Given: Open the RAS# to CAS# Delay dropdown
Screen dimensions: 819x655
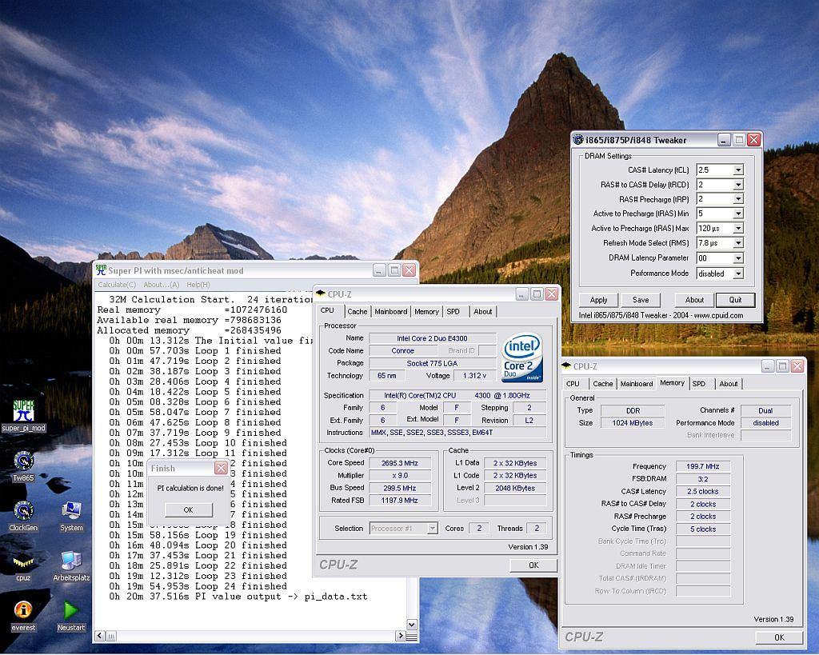Looking at the screenshot, I should pyautogui.click(x=738, y=185).
